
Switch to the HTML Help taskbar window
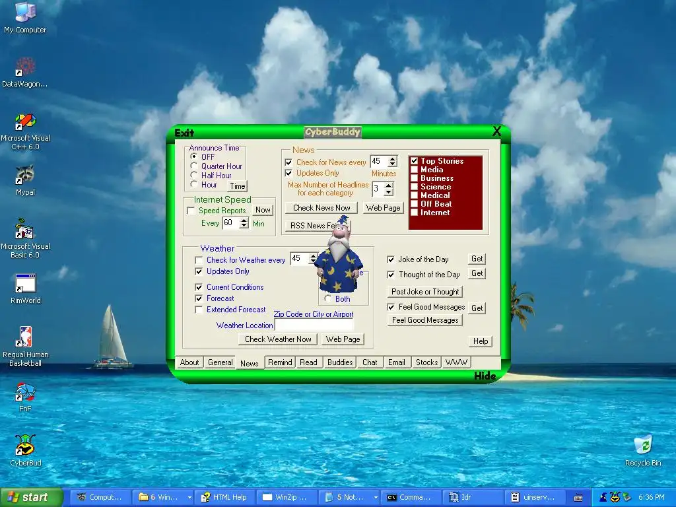click(x=224, y=497)
